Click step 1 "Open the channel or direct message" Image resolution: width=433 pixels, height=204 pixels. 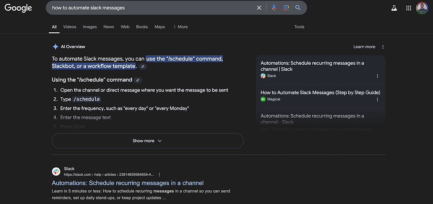[144, 90]
